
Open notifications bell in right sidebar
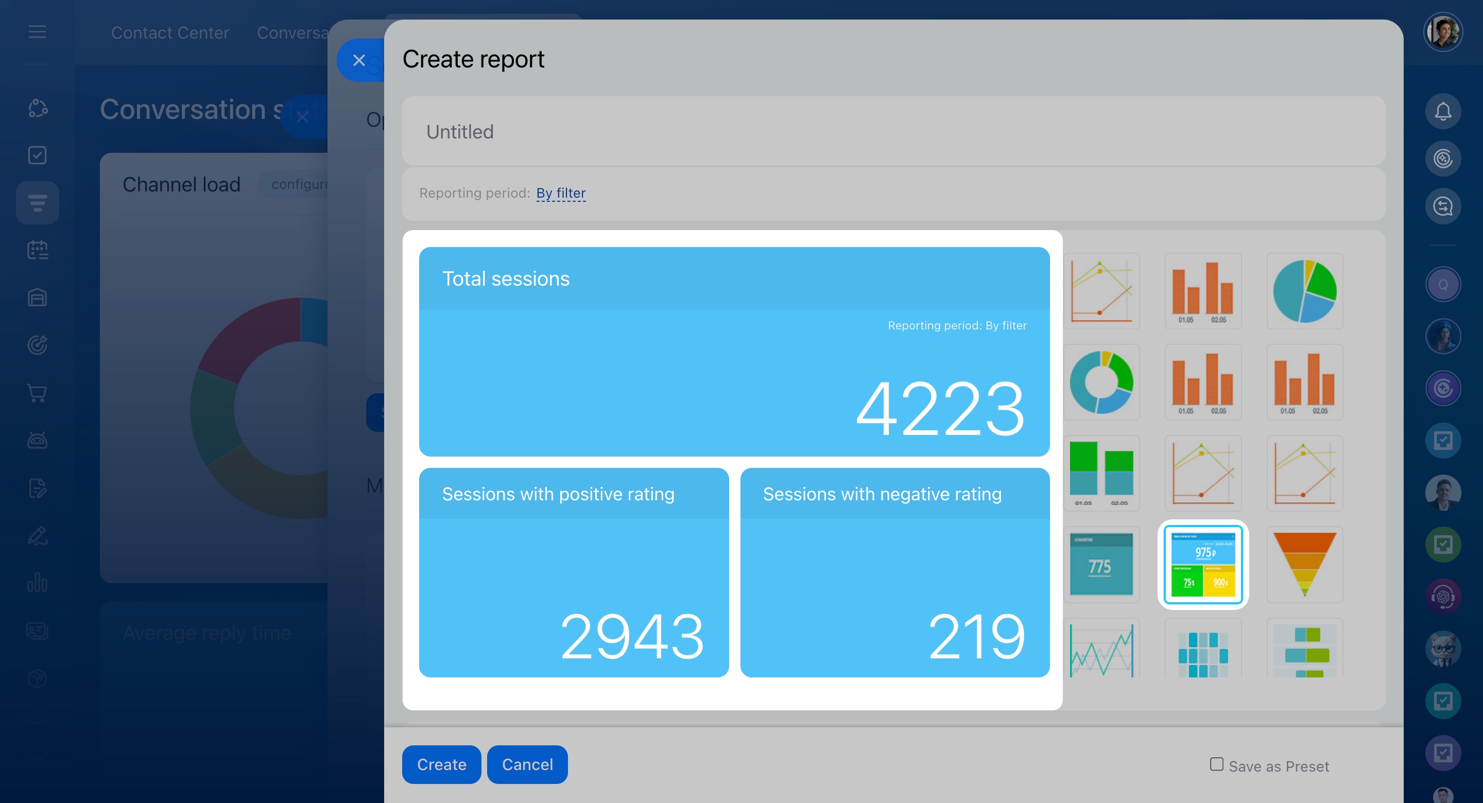coord(1442,111)
